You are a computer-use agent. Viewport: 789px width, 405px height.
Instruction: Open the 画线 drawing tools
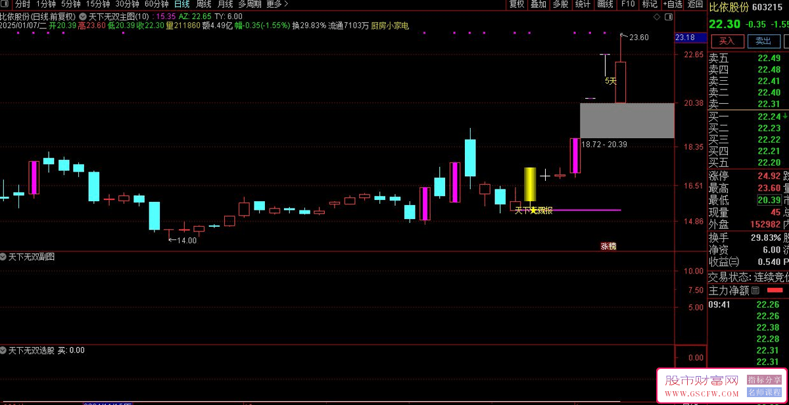pos(605,4)
